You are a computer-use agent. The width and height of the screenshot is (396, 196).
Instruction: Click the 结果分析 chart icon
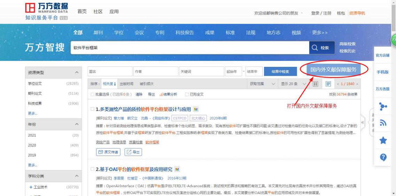coord(161,94)
